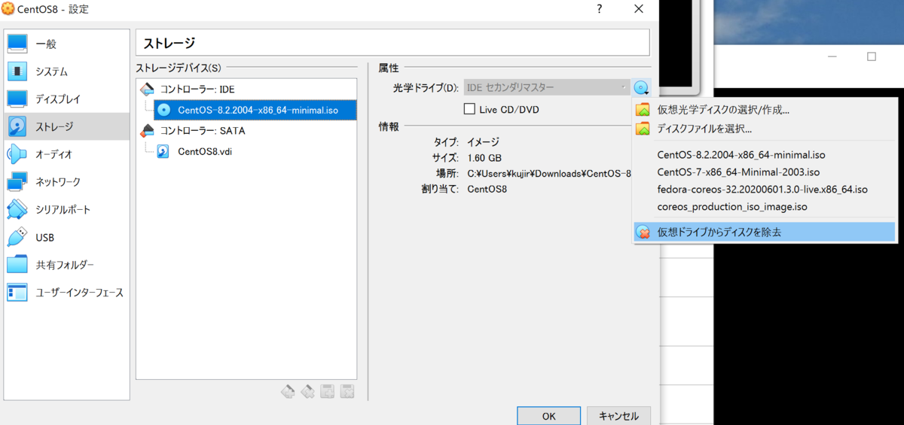Click the ストレージ disk icon

pyautogui.click(x=17, y=126)
